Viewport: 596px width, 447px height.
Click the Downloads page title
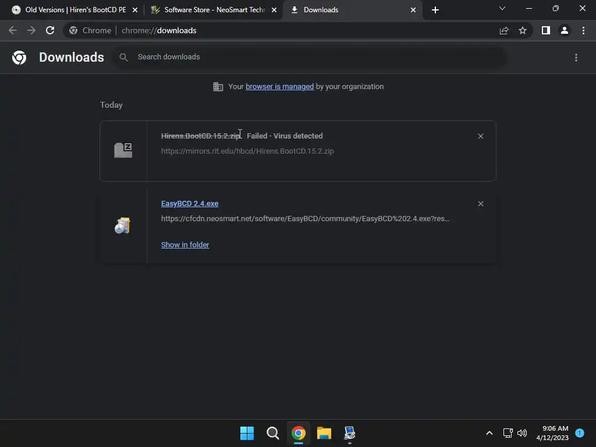point(72,57)
